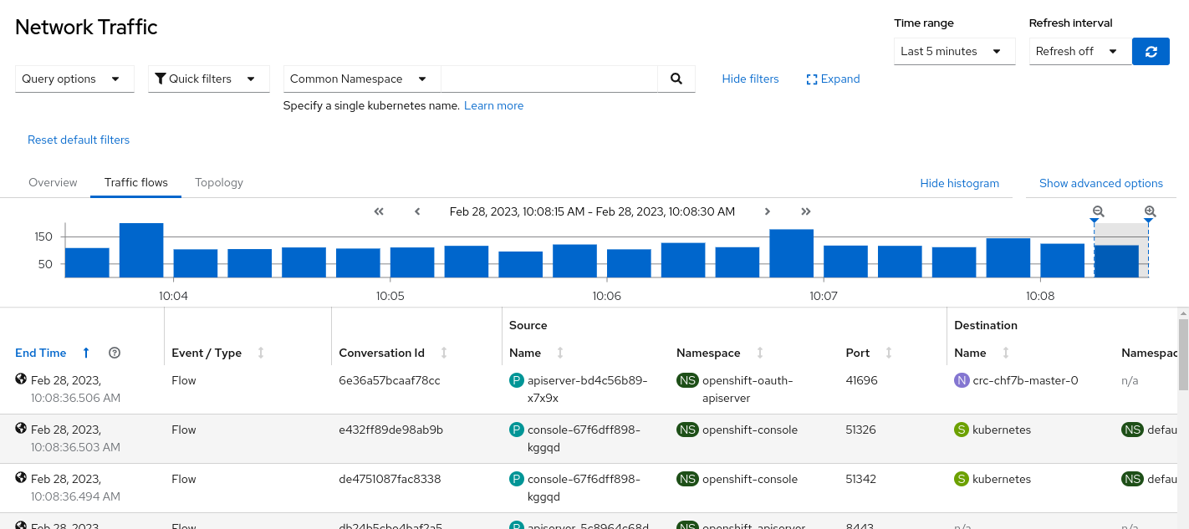The width and height of the screenshot is (1189, 529).
Task: Go to next histogram time range
Action: coord(768,211)
